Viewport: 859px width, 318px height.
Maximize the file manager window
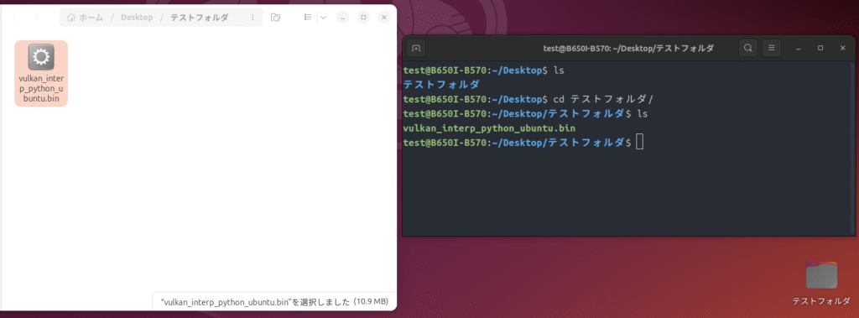(364, 18)
